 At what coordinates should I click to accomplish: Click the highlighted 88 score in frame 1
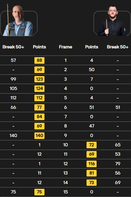tap(39, 60)
